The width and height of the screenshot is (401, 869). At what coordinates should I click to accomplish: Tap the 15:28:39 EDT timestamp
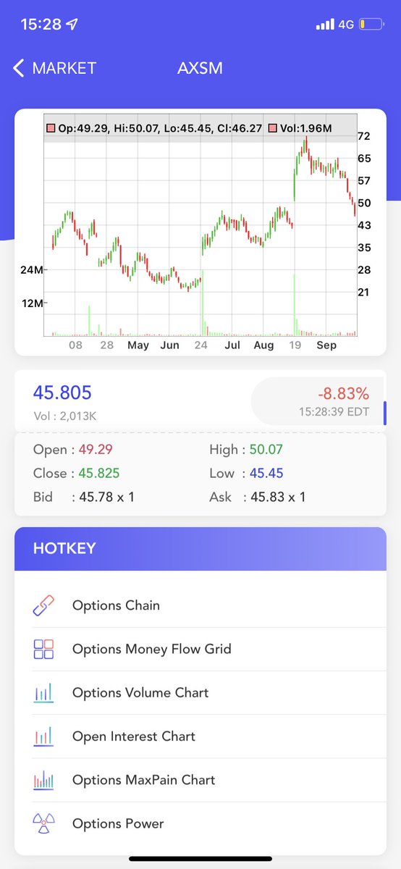coord(334,411)
